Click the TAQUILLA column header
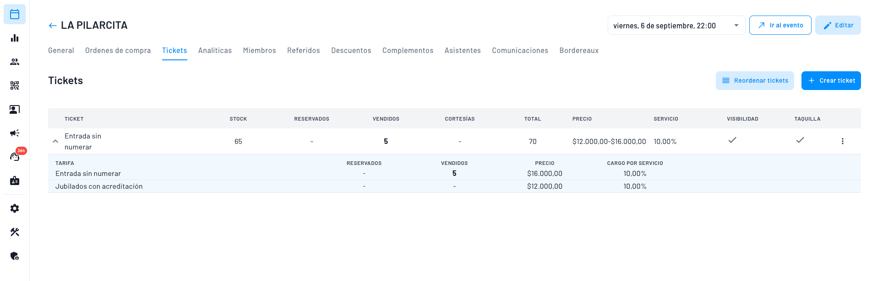Viewport: 872px width, 281px height. (x=807, y=119)
